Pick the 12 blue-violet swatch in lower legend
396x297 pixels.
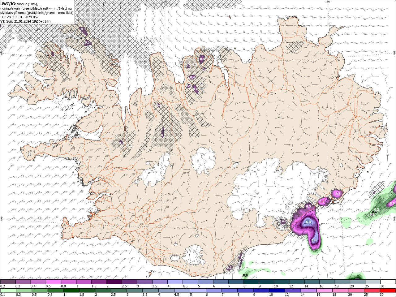click(292, 291)
